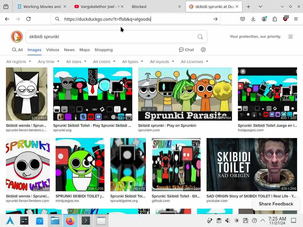Open the Any time filter dropdown
The width and height of the screenshot is (303, 227).
tap(49, 61)
